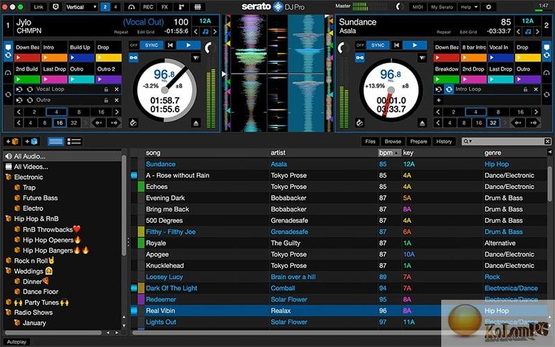The height and width of the screenshot is (347, 555).
Task: Open deck 2 saved loops side tab
Action: coord(547,94)
